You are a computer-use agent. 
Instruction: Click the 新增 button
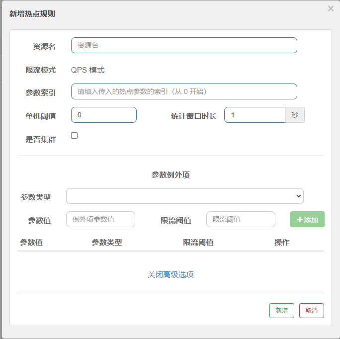pyautogui.click(x=282, y=311)
